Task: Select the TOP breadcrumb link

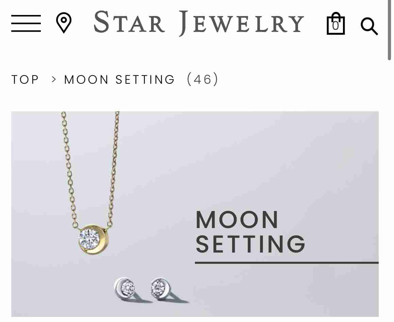Action: click(x=25, y=80)
